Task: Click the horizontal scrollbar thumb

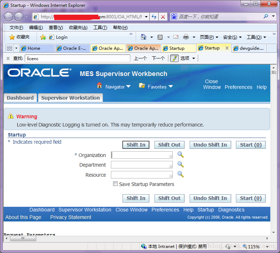Action: tap(23, 239)
